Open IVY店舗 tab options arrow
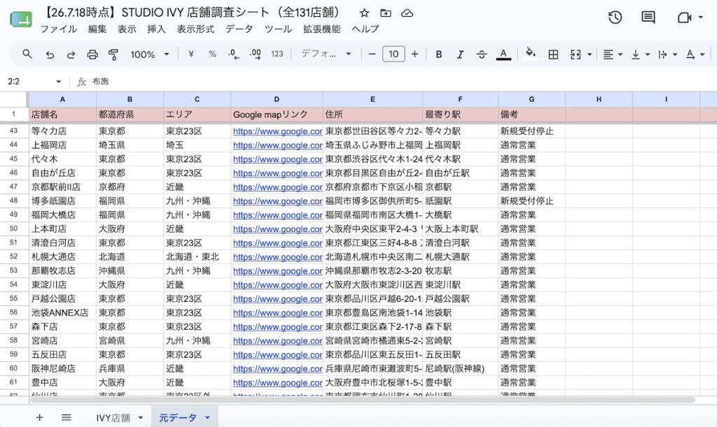The image size is (717, 427). point(140,417)
